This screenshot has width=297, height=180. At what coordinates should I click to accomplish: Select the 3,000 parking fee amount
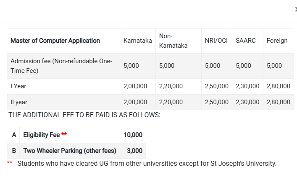135,151
